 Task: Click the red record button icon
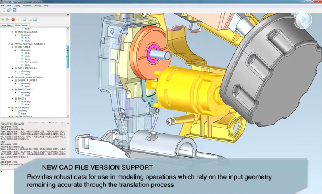coord(13,20)
